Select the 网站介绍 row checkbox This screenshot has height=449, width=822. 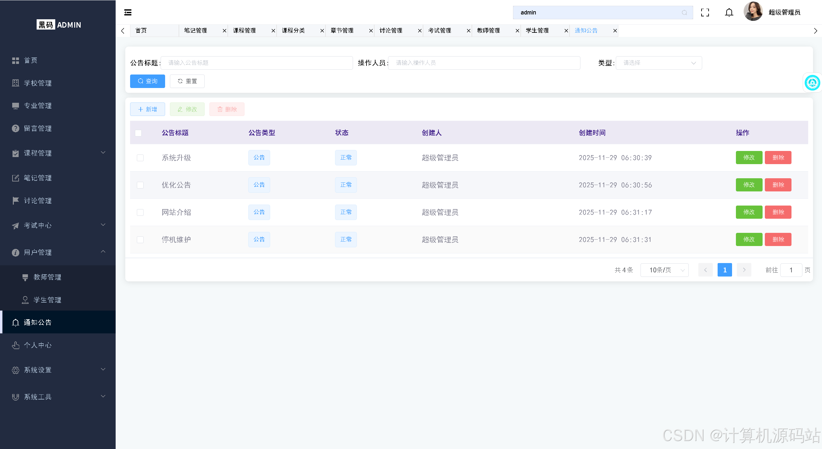tap(140, 212)
